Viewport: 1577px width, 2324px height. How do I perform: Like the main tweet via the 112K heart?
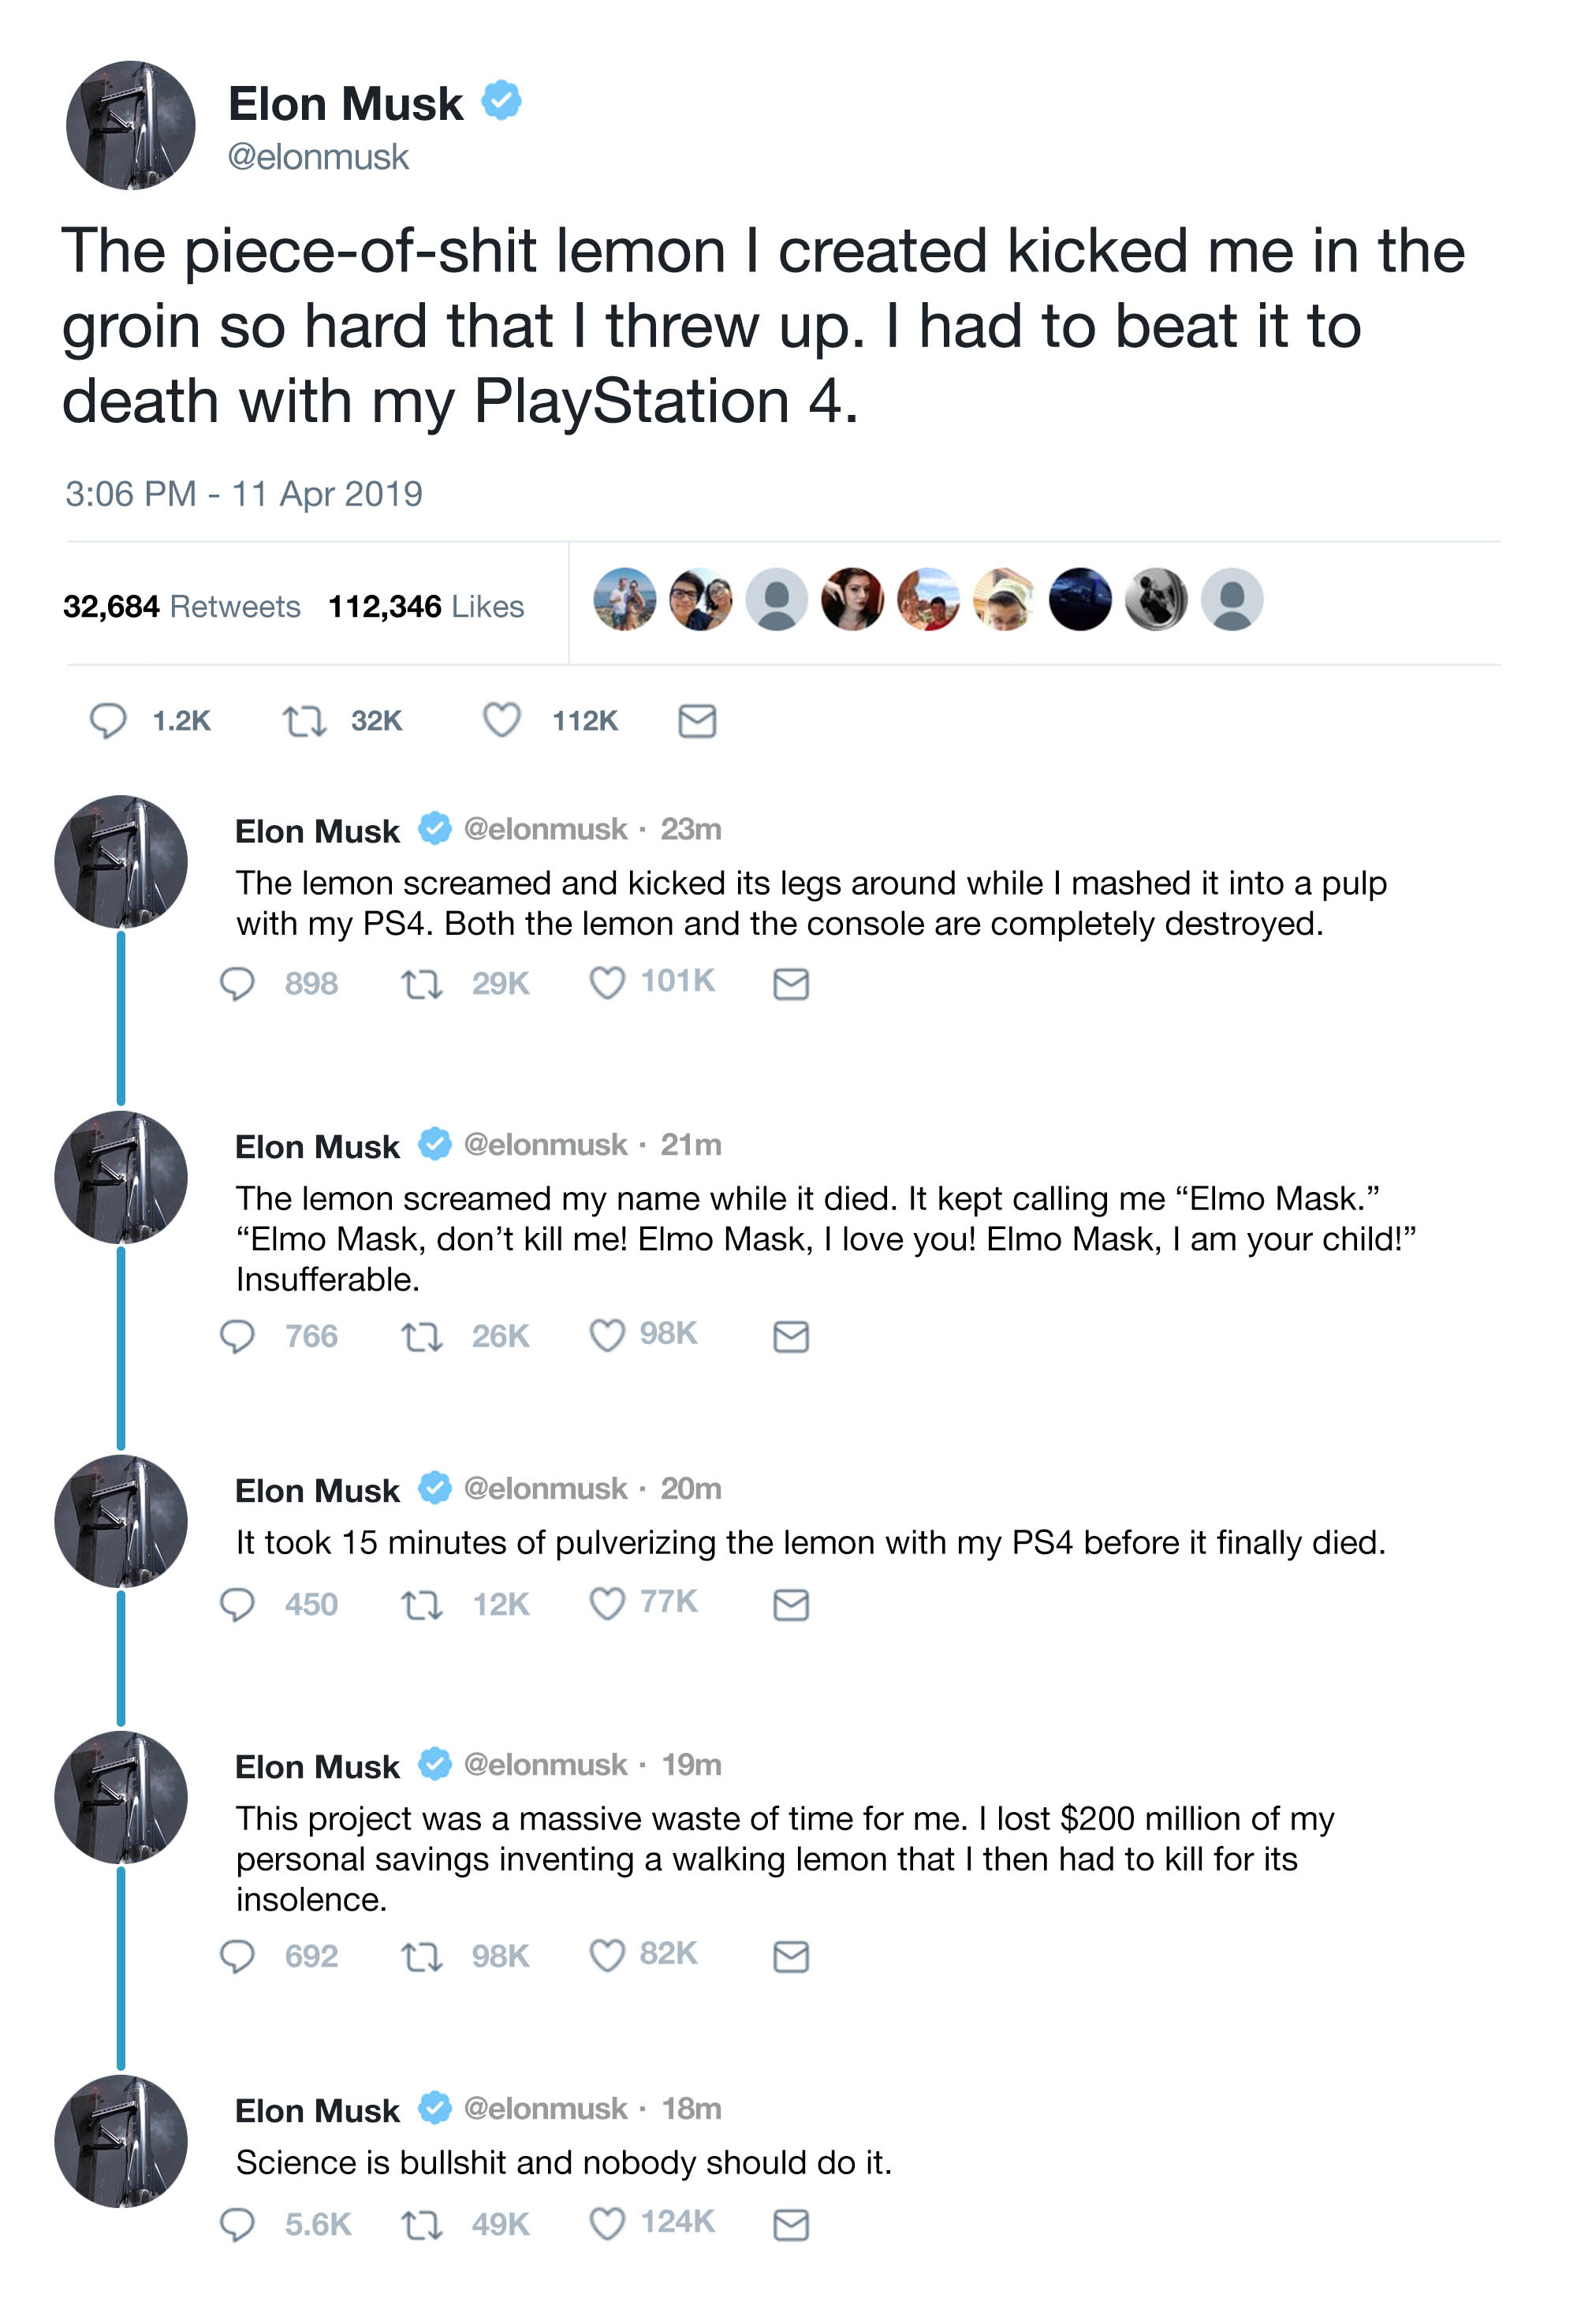coord(501,720)
